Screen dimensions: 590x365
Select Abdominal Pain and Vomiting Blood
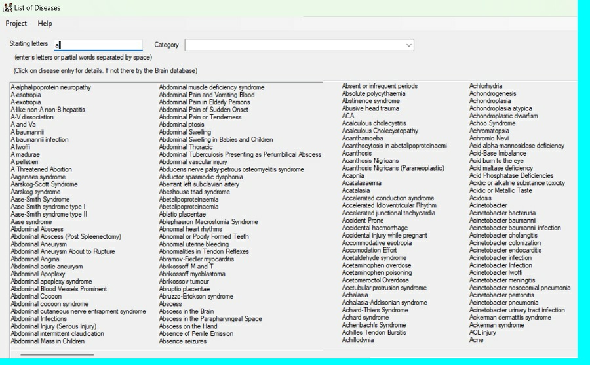(x=206, y=95)
